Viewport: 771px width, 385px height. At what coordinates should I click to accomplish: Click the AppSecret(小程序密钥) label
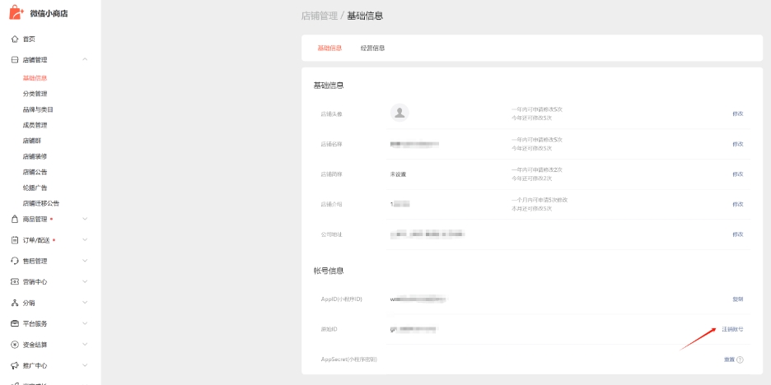click(349, 359)
